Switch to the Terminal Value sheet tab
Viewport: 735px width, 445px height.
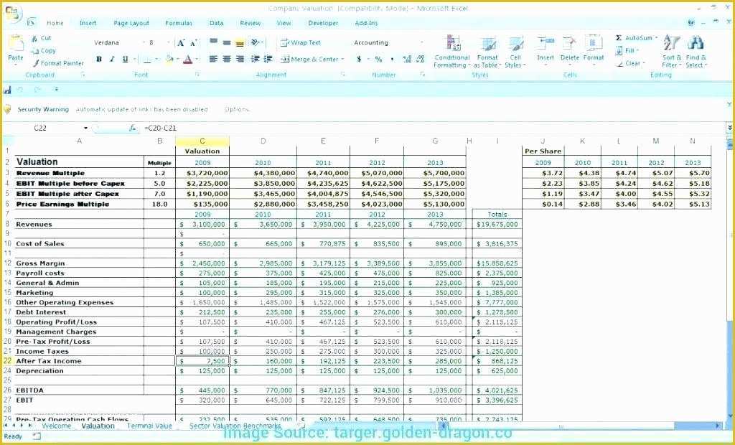(x=149, y=426)
